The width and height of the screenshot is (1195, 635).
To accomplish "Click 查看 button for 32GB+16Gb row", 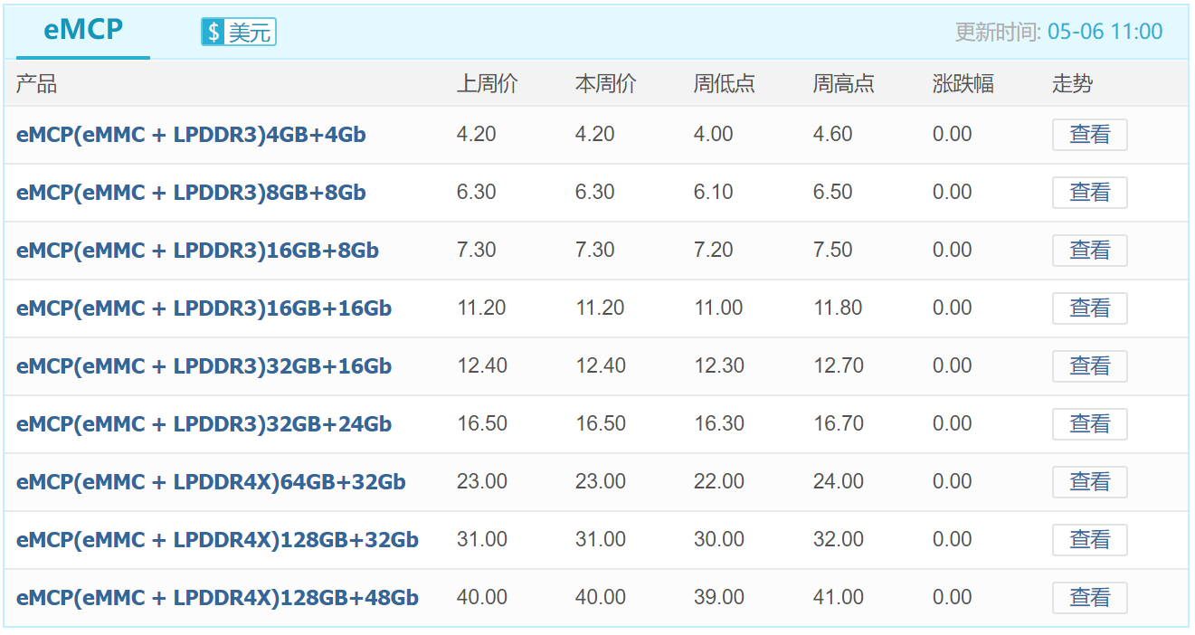I will coord(1089,366).
